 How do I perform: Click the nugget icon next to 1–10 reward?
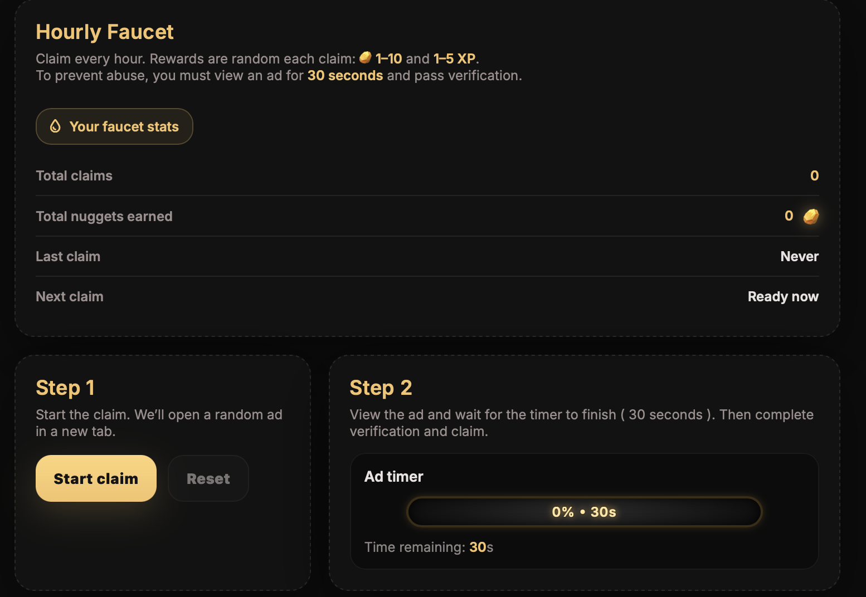(x=366, y=57)
